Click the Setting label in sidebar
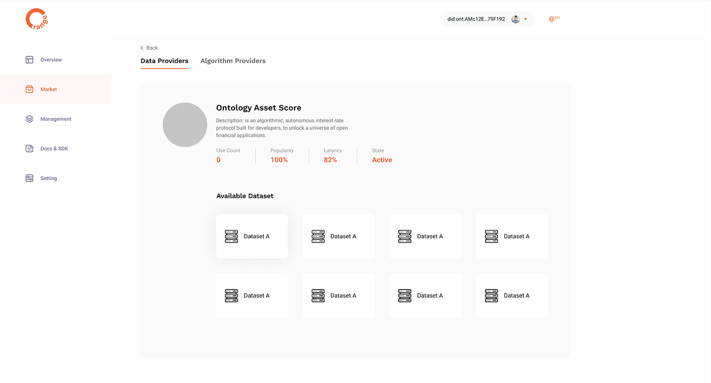Image resolution: width=711 pixels, height=383 pixels. pyautogui.click(x=49, y=178)
